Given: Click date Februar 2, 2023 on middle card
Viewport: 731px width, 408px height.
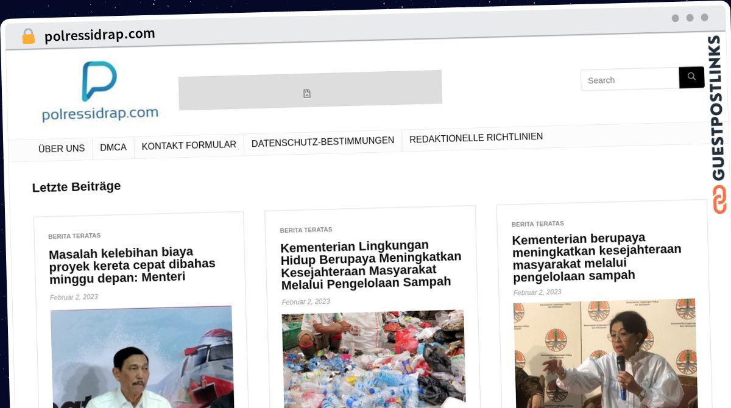Looking at the screenshot, I should click(x=306, y=302).
